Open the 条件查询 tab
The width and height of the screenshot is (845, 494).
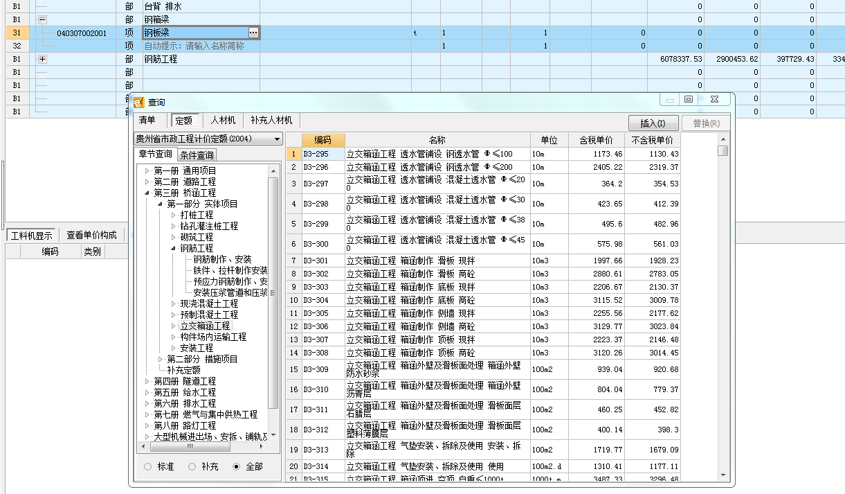197,155
